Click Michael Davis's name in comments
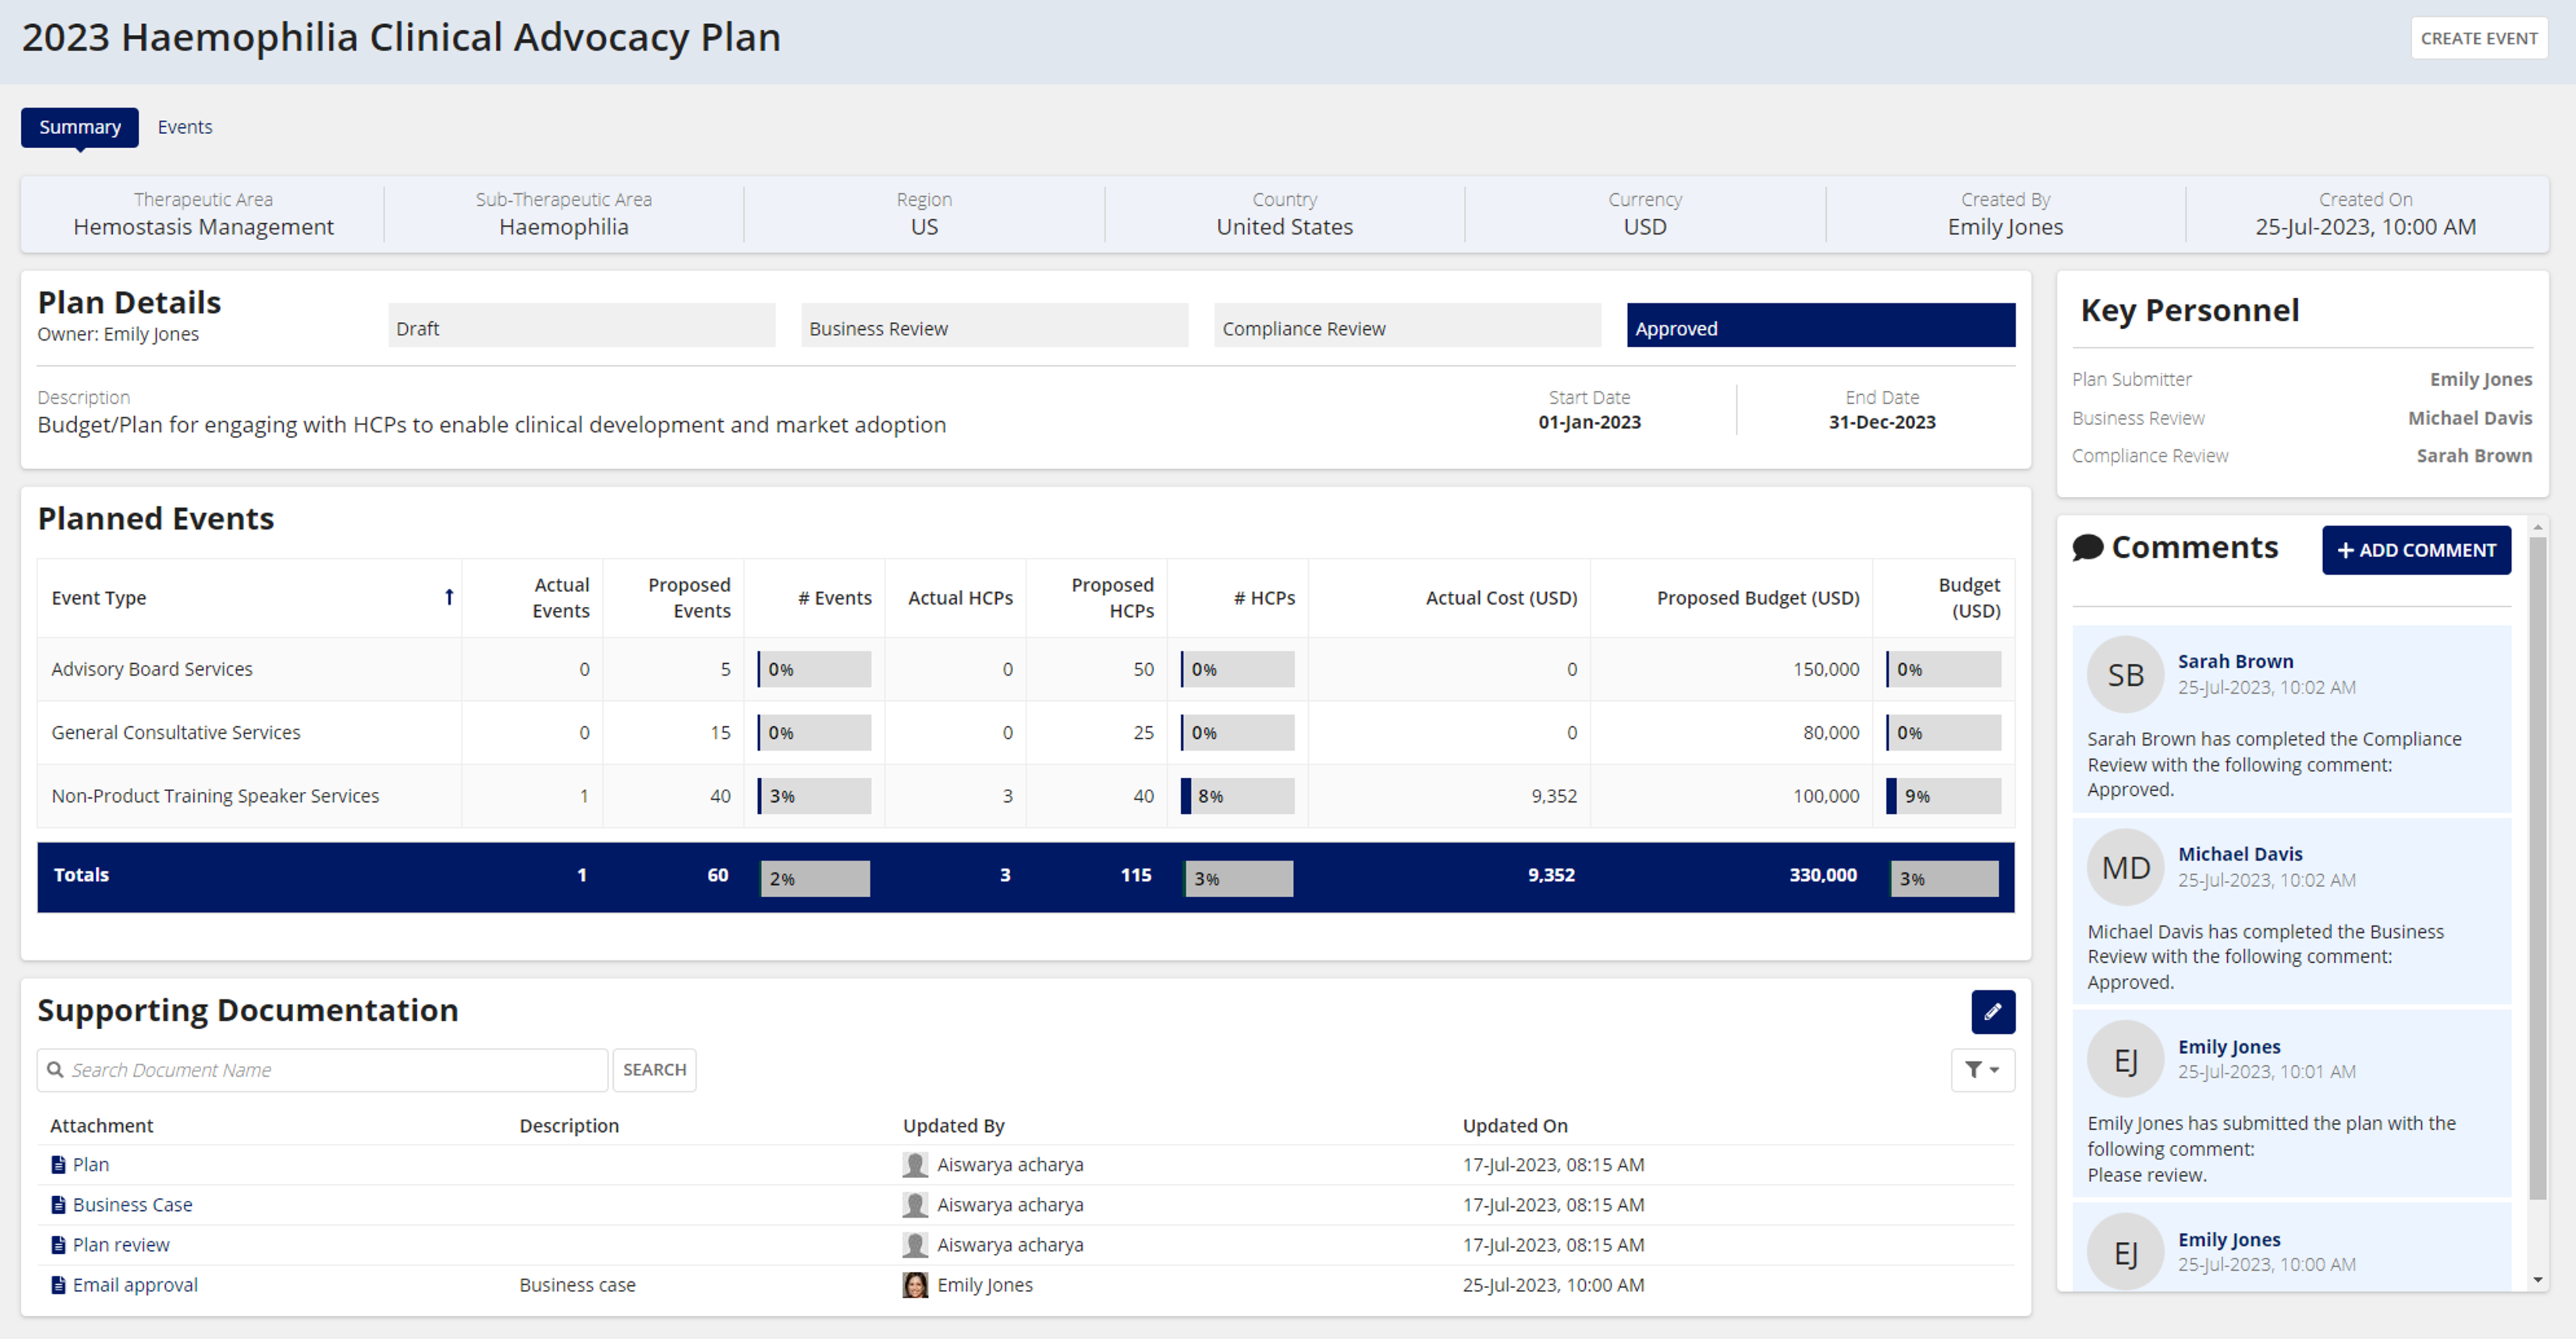The height and width of the screenshot is (1339, 2576). click(2240, 854)
